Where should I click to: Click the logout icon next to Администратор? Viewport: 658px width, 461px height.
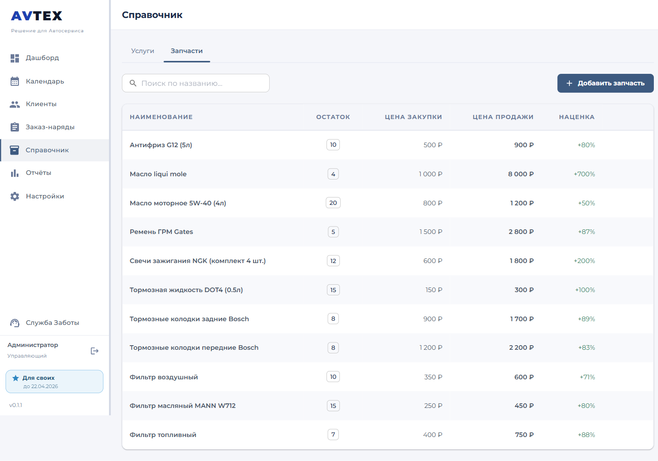pos(95,351)
